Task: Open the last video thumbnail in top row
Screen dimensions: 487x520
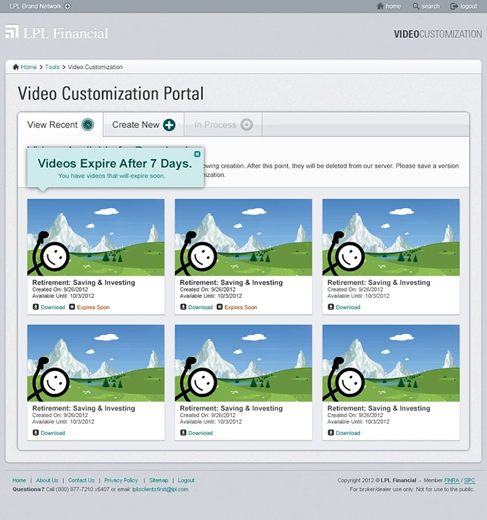Action: point(391,237)
